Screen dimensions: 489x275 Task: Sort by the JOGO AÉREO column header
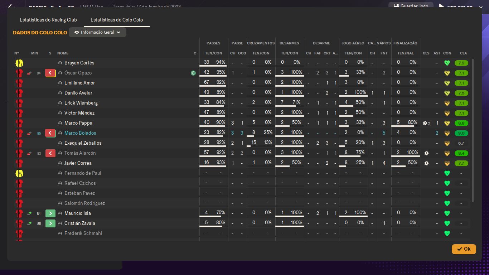353,43
